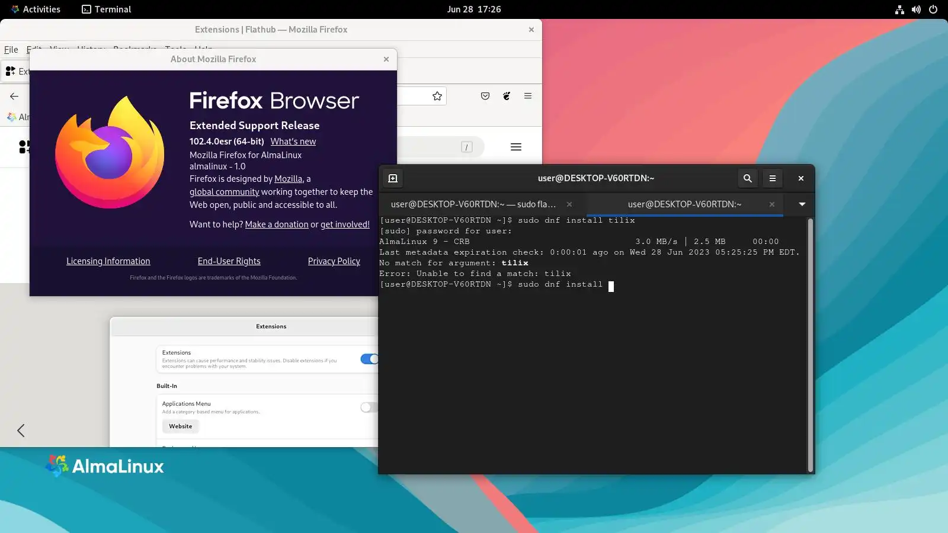Open the "What's new" link in About Firefox
This screenshot has width=948, height=533.
(293, 142)
